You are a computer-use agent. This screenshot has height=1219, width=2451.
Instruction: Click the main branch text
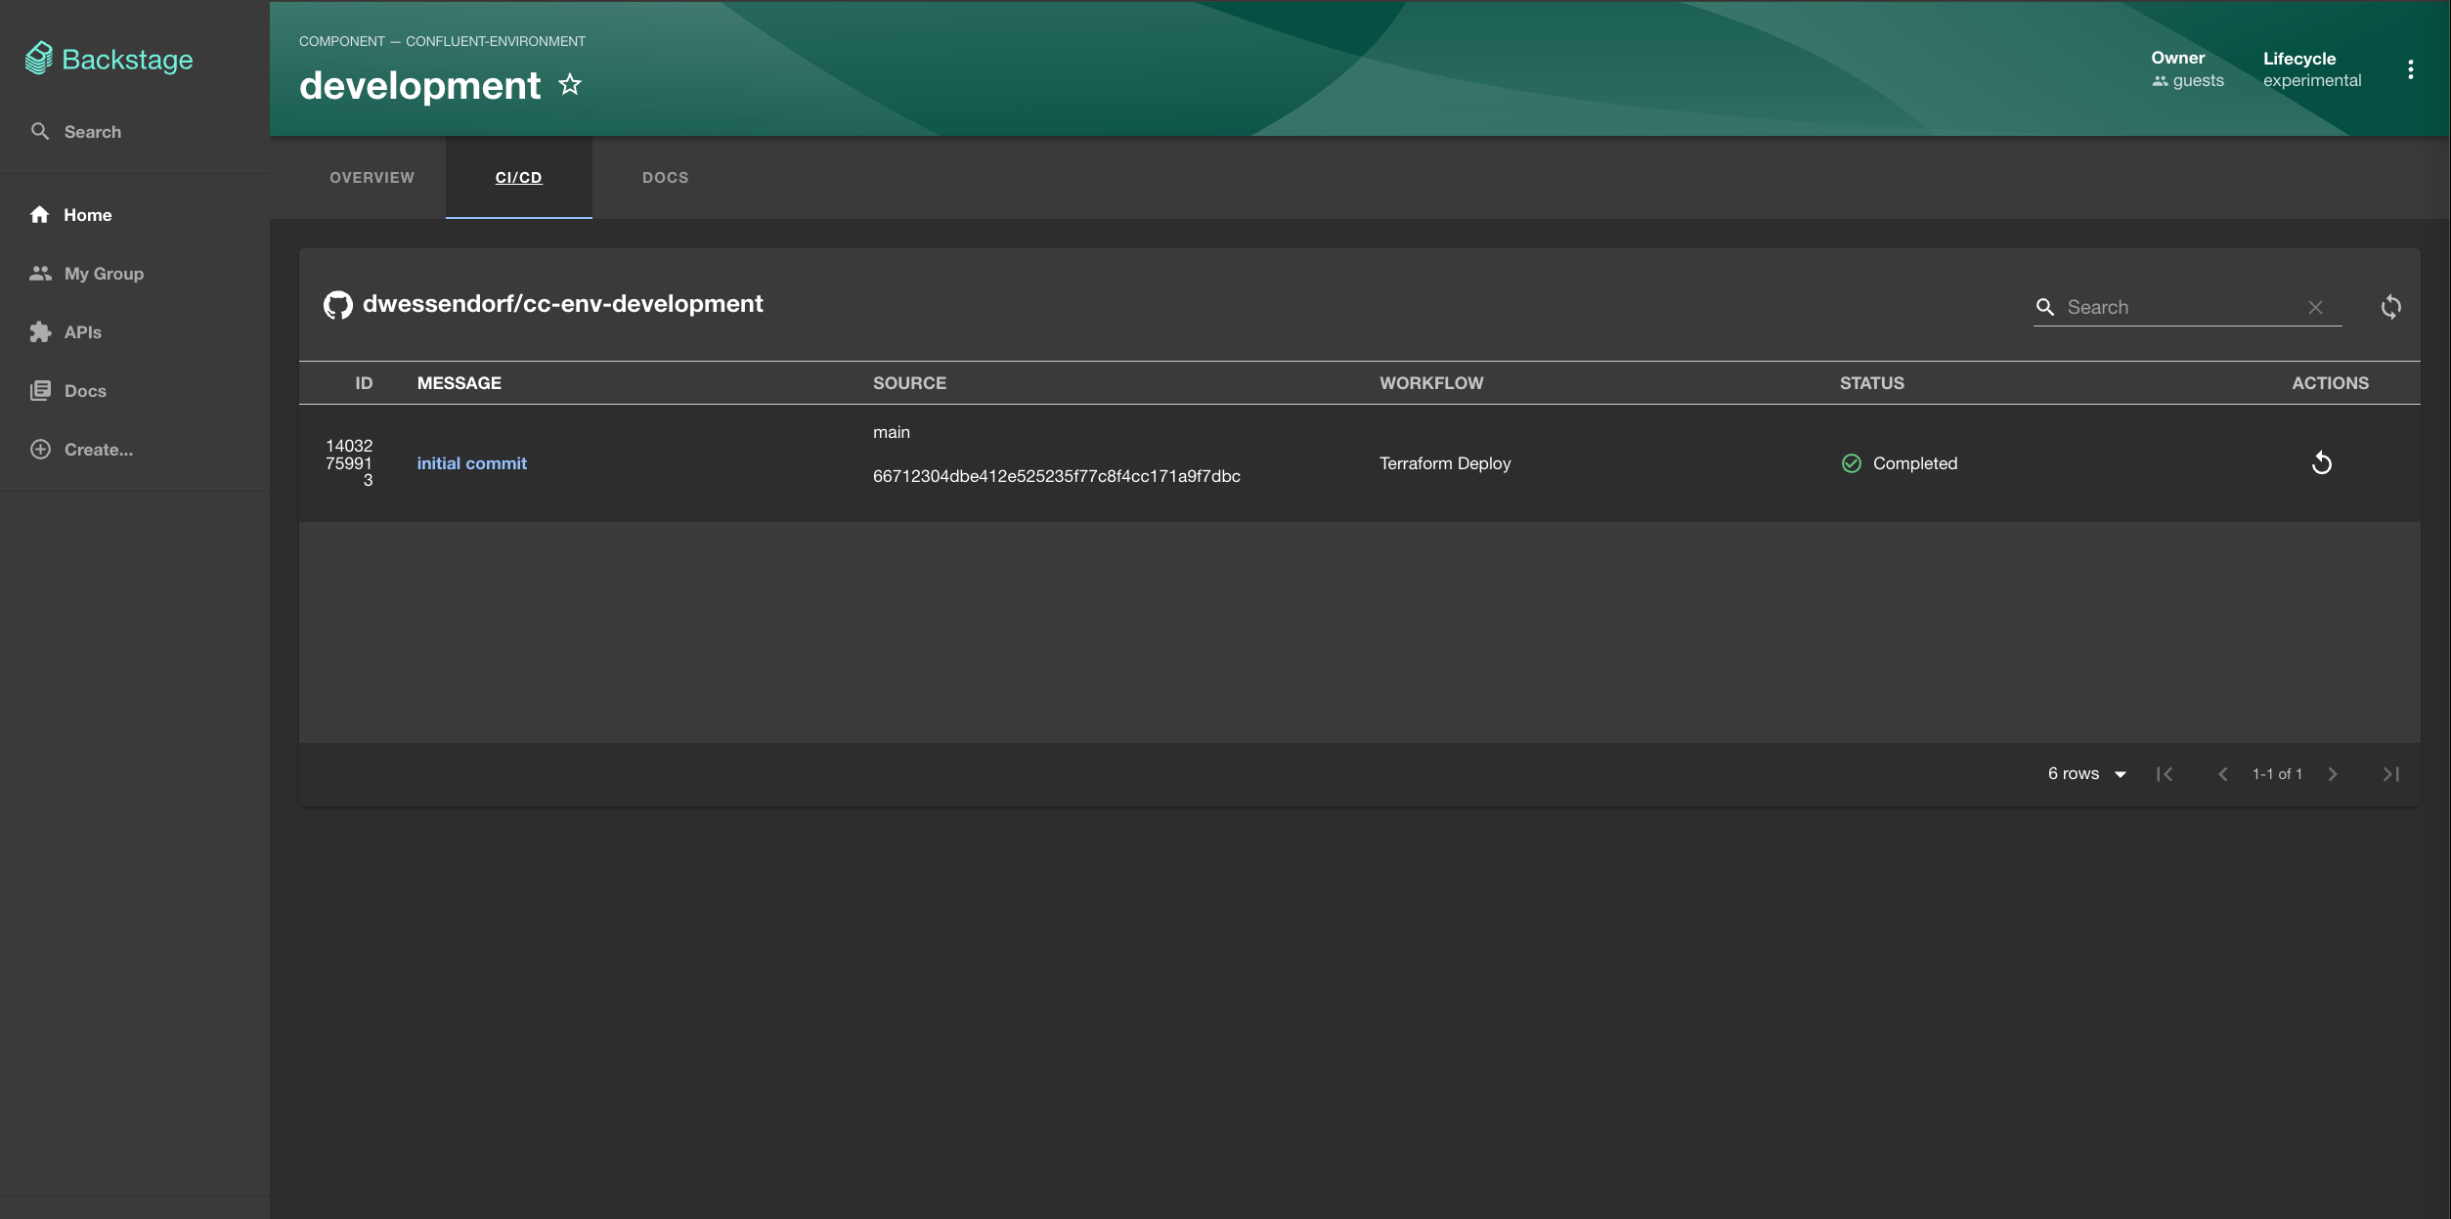[891, 432]
